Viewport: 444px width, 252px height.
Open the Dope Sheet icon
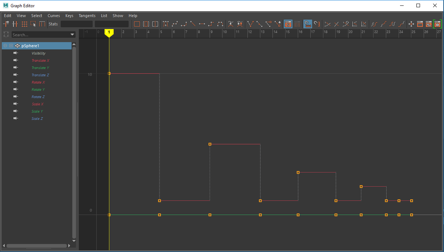coord(420,24)
